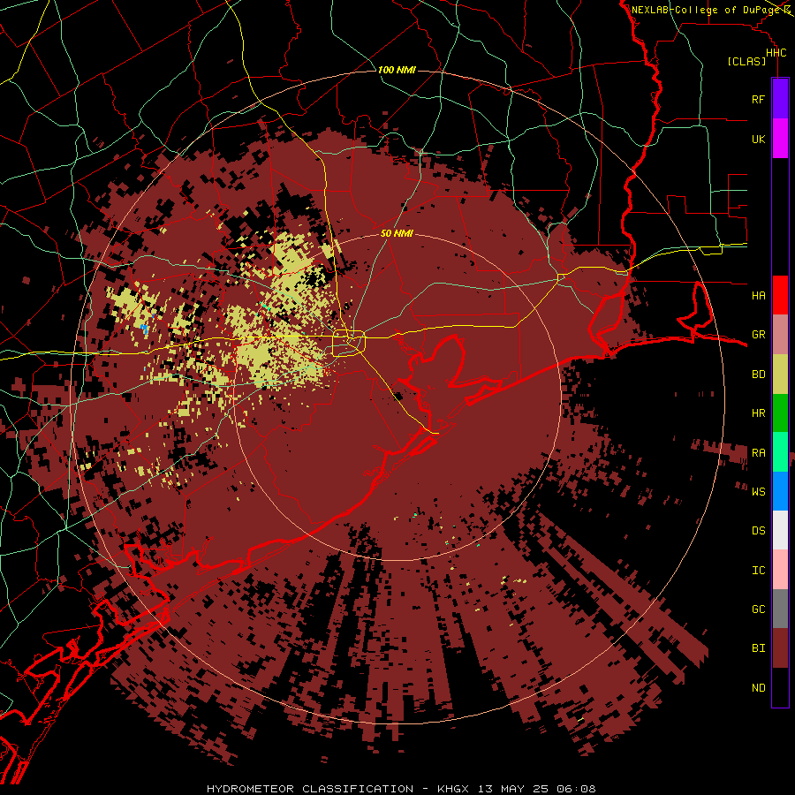Click the ND legend label
The image size is (795, 795).
[x=758, y=688]
